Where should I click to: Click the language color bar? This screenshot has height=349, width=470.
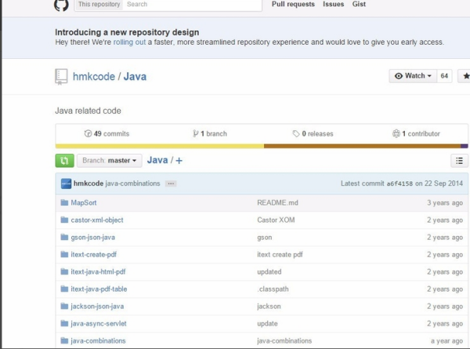[x=262, y=146]
